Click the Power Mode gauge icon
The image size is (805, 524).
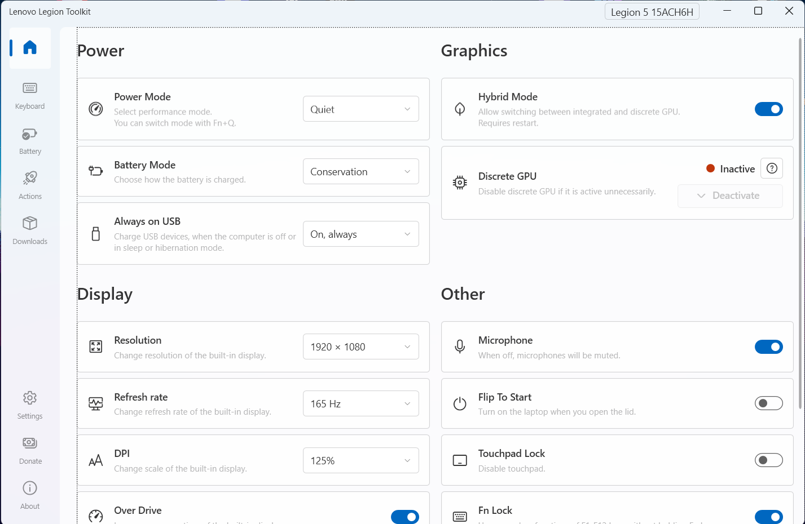[96, 109]
